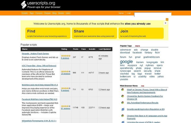
Task: Open the People menu item
Action: [x=47, y=13]
